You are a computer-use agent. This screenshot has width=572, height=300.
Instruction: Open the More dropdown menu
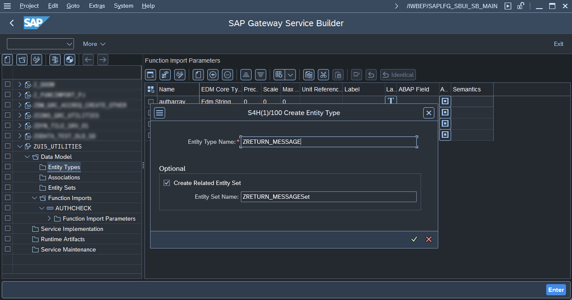tap(94, 44)
